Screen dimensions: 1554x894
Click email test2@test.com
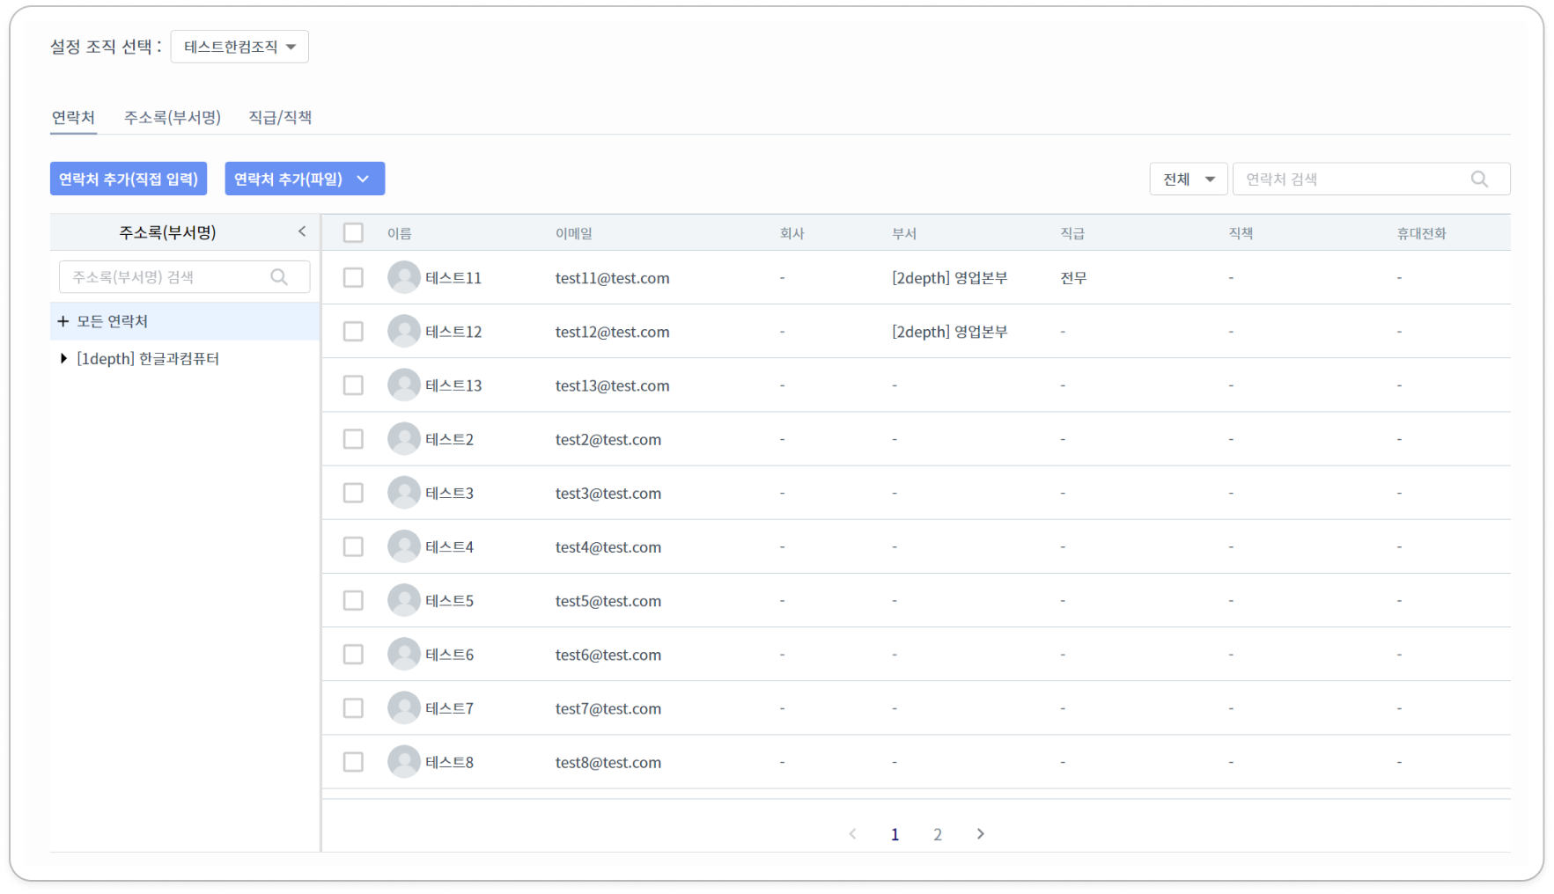tap(608, 439)
